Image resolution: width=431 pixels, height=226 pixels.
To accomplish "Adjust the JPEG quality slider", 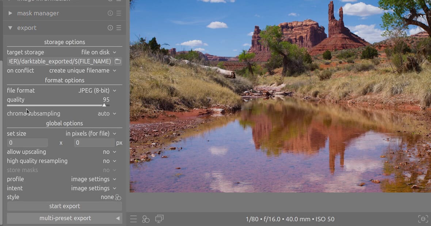I will (x=58, y=105).
